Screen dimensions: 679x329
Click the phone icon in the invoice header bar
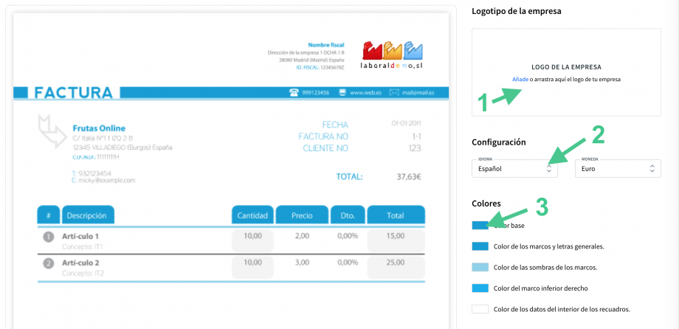pyautogui.click(x=294, y=93)
